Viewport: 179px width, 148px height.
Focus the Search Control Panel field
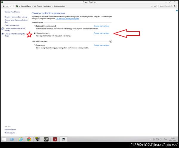(166, 6)
